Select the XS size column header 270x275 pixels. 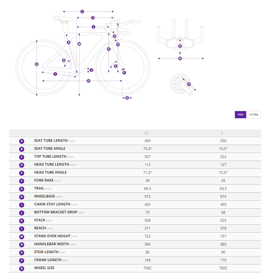pos(146,133)
